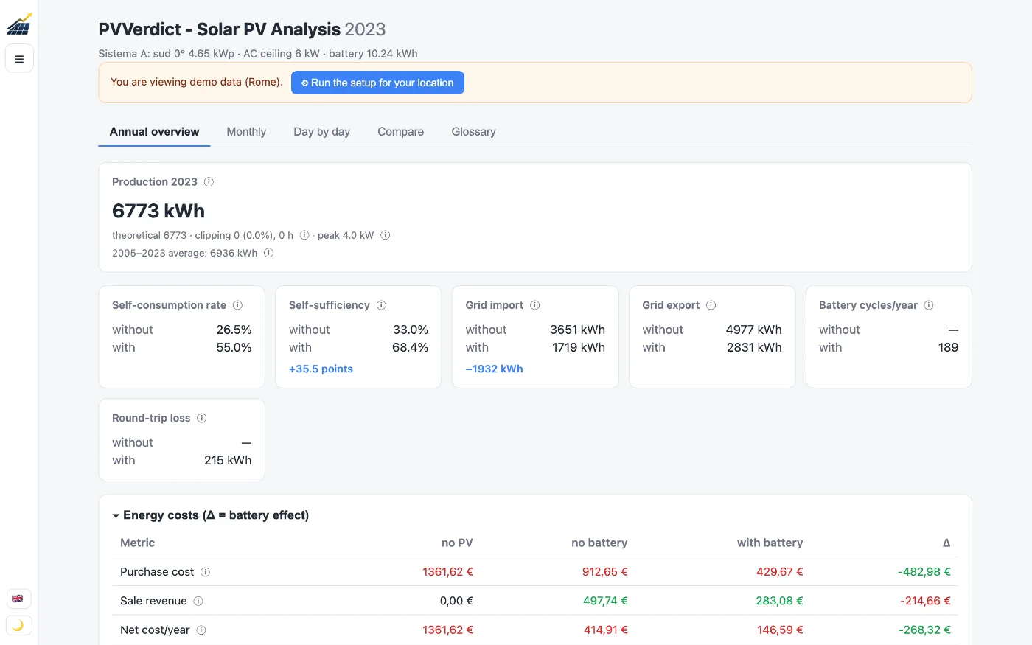Show Grid export info tooltip

(711, 305)
